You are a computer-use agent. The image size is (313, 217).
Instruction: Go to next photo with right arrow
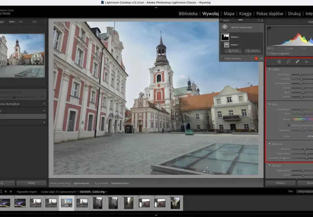click(11, 191)
